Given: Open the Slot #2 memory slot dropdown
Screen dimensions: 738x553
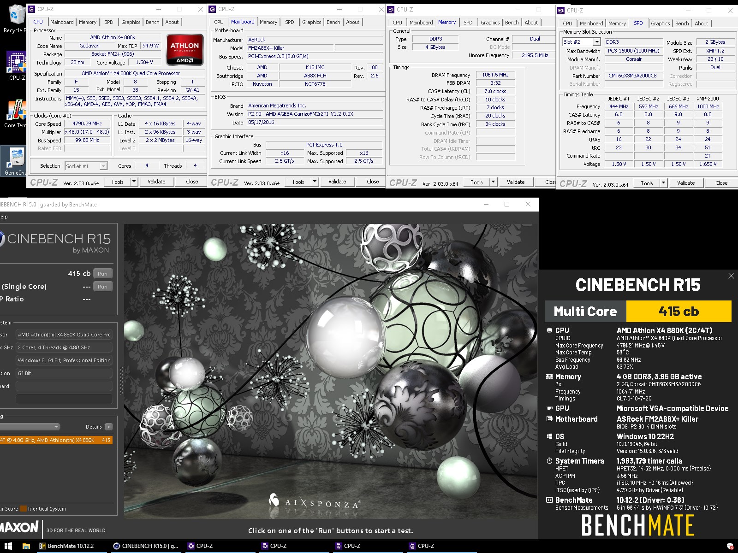Looking at the screenshot, I should pos(582,42).
